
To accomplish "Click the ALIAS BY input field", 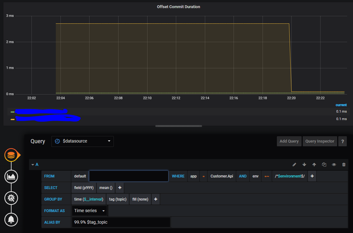I will [x=121, y=222].
